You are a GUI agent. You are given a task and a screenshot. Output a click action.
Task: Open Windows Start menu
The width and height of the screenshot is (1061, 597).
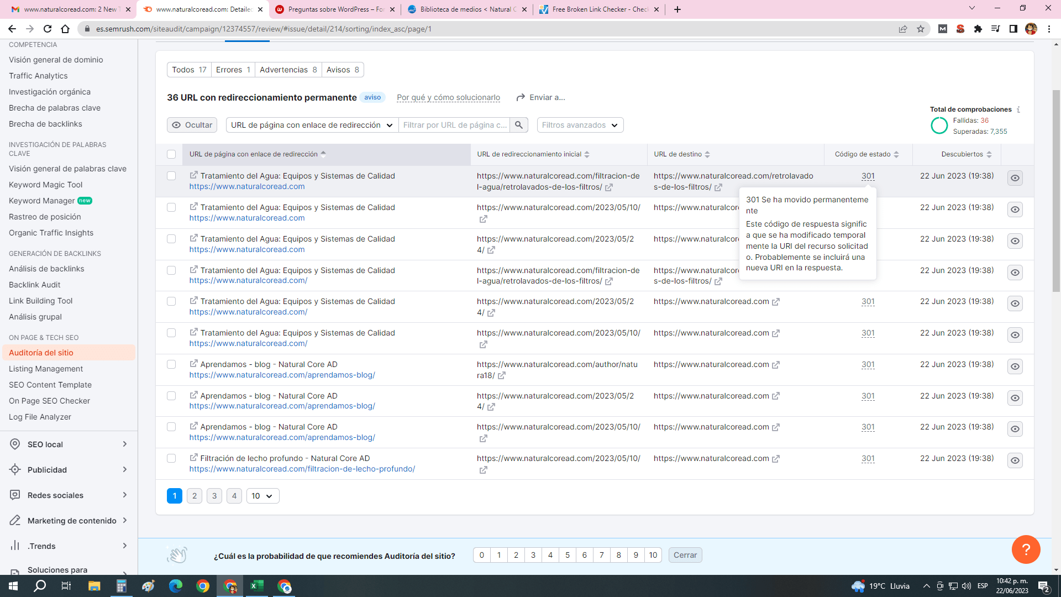pos(13,586)
